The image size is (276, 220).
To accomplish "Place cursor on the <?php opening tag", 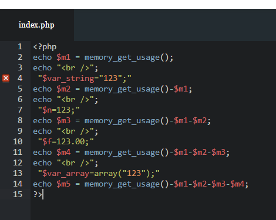I will click(x=45, y=47).
